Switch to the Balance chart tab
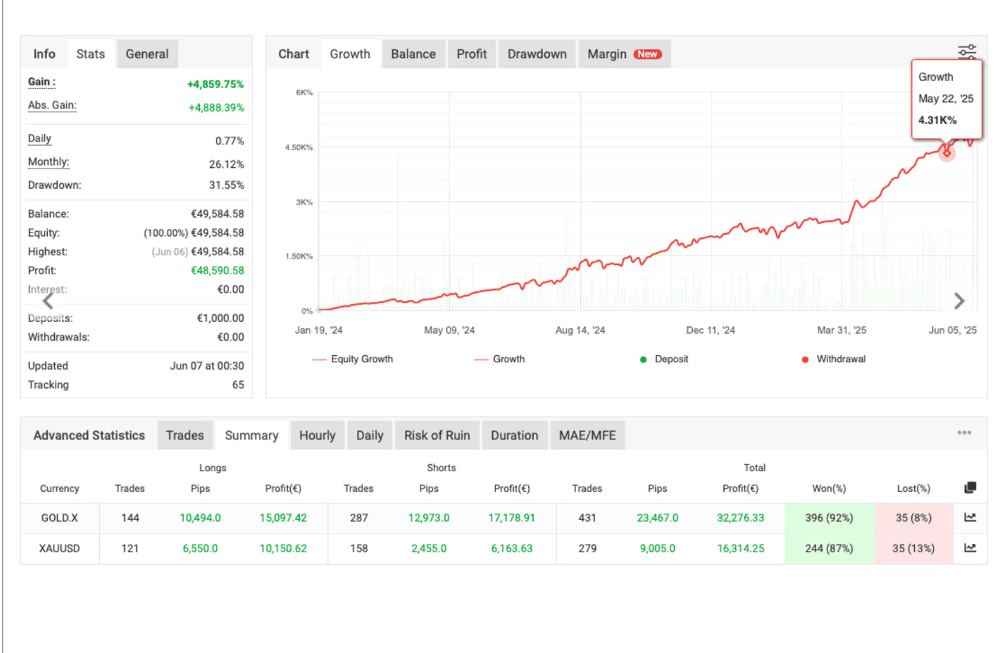This screenshot has height=653, width=1003. pos(413,54)
